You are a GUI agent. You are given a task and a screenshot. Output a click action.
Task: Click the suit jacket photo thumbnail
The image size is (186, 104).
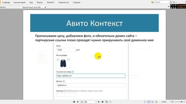[x=63, y=63]
